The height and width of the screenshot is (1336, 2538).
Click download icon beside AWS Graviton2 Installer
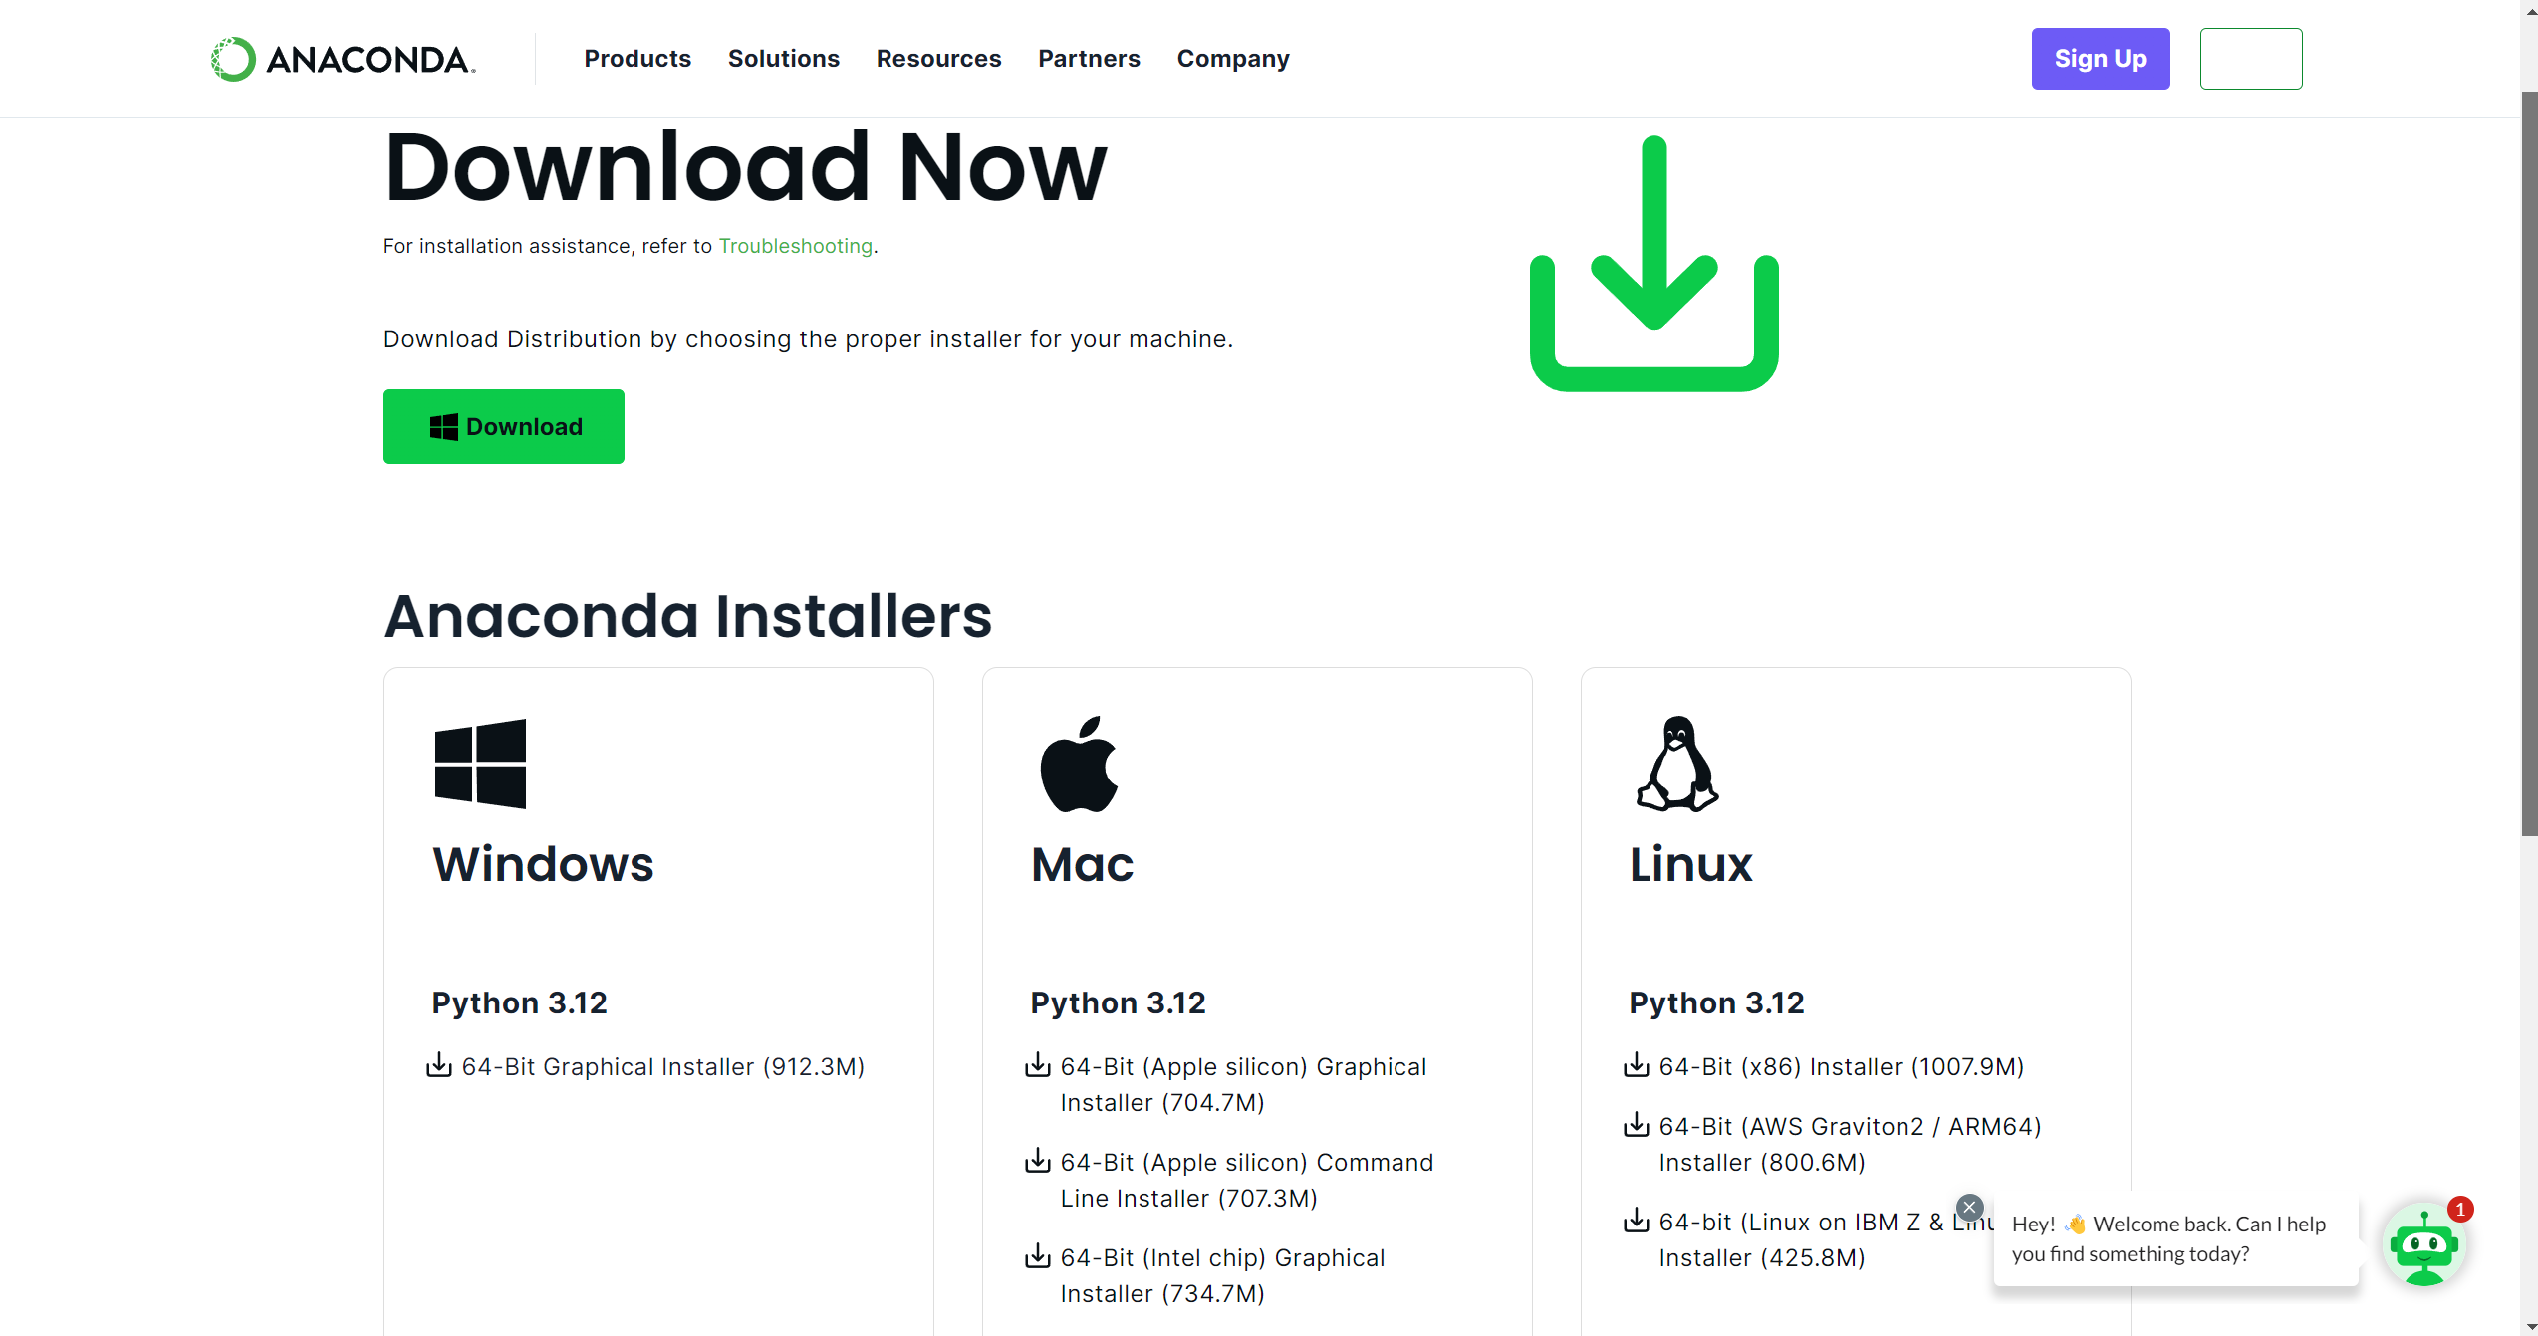(x=1637, y=1125)
